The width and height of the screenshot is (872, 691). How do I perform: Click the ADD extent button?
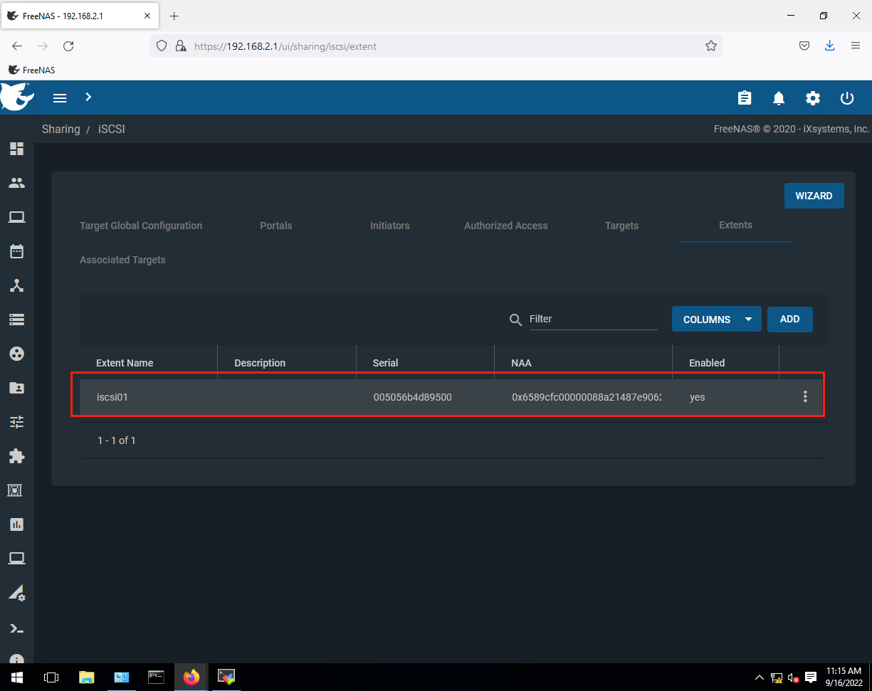tap(789, 320)
